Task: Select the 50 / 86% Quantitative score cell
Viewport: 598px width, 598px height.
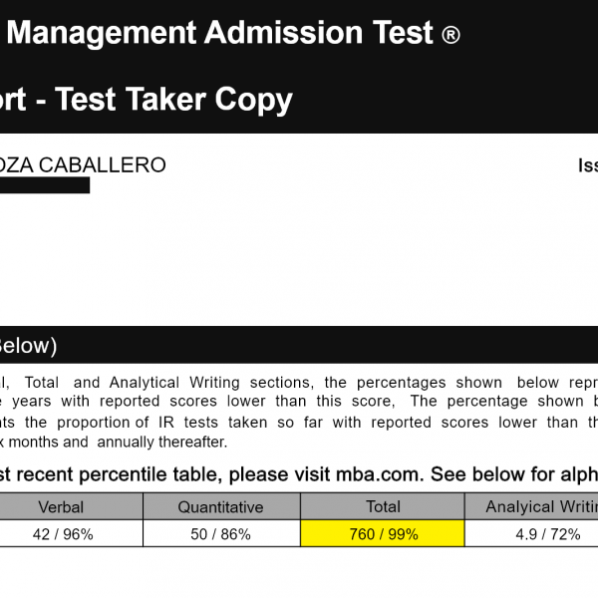Action: pyautogui.click(x=221, y=533)
